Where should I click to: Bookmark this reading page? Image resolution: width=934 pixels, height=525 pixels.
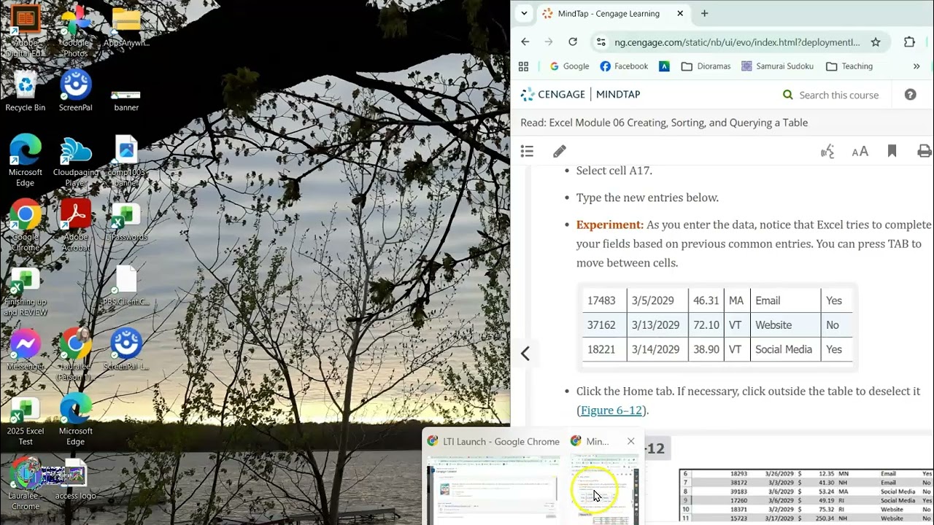pos(892,151)
